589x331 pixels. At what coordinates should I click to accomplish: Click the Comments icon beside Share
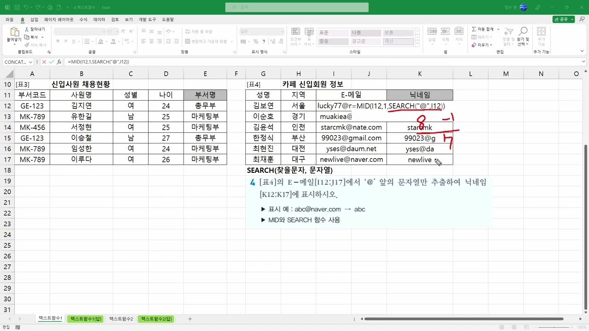pyautogui.click(x=582, y=19)
